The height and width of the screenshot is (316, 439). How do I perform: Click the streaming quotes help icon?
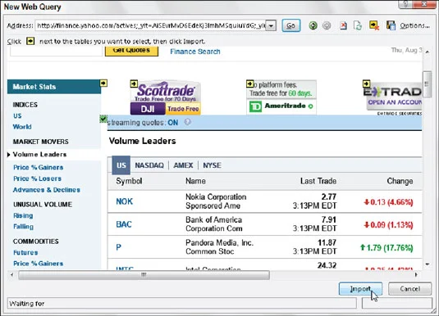click(188, 122)
